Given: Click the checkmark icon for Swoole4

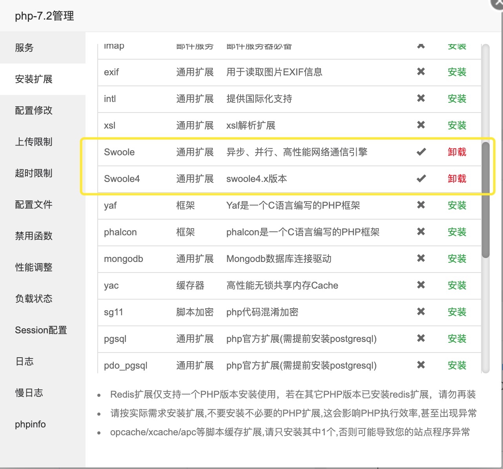Looking at the screenshot, I should pyautogui.click(x=421, y=178).
